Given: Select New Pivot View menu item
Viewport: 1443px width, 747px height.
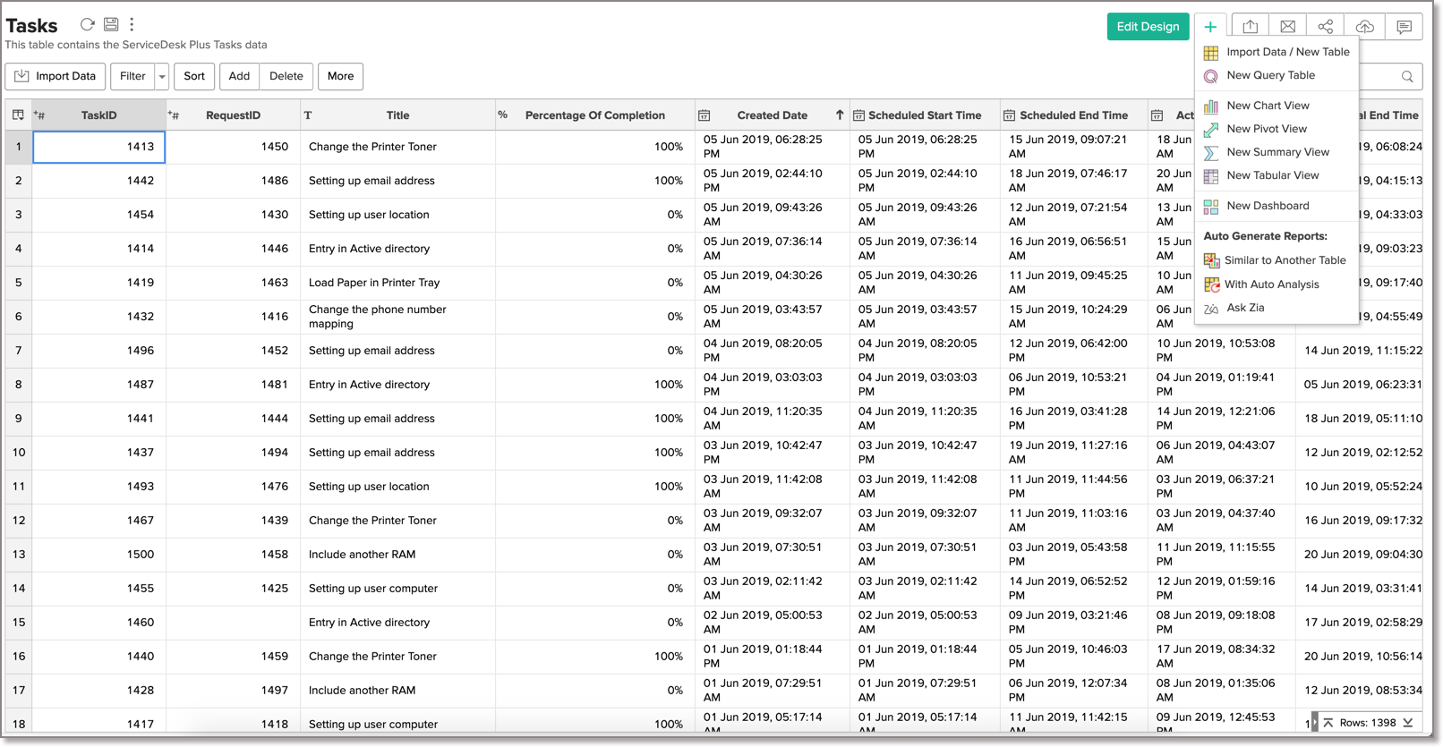Looking at the screenshot, I should (1266, 129).
